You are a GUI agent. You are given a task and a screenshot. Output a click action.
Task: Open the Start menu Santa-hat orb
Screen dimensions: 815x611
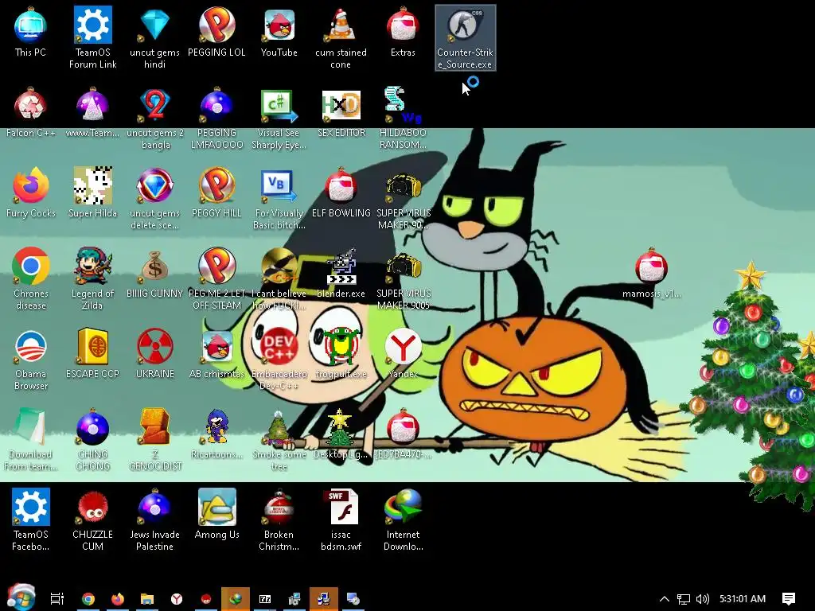[21, 597]
